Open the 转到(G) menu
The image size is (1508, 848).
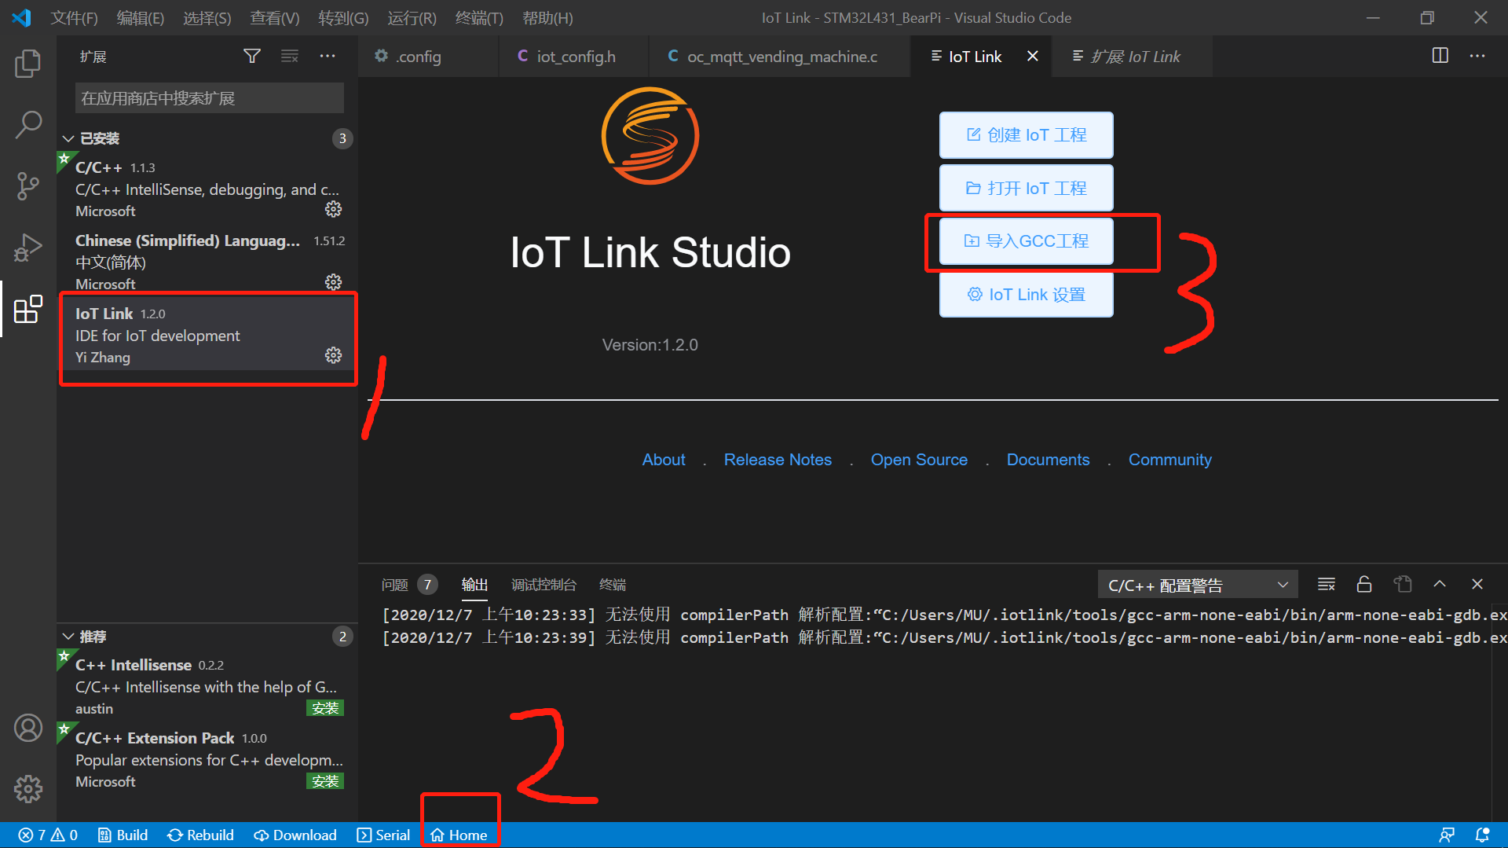(343, 17)
